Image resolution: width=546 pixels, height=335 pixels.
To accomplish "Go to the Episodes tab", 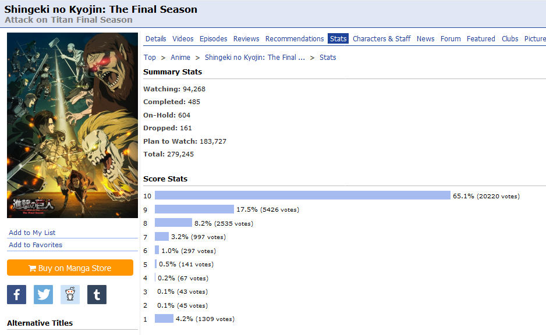I will tap(213, 39).
